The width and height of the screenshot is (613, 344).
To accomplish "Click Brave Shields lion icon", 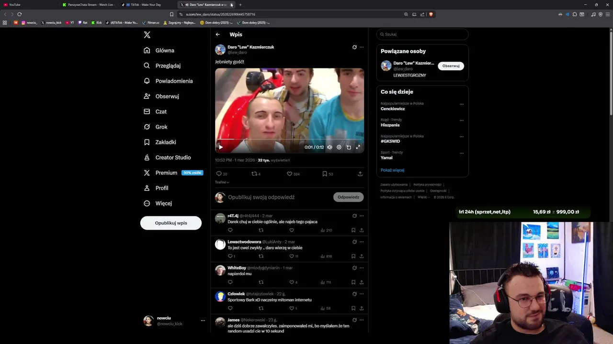I will [431, 14].
